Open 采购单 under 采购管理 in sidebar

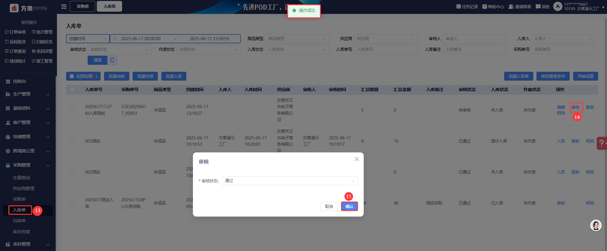pyautogui.click(x=19, y=199)
